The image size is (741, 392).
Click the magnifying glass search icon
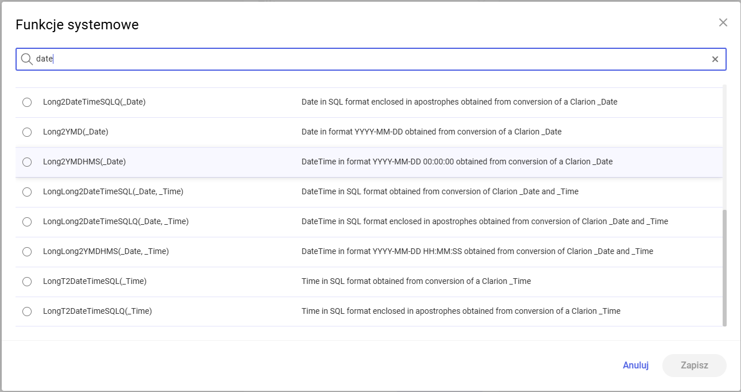pyautogui.click(x=26, y=59)
